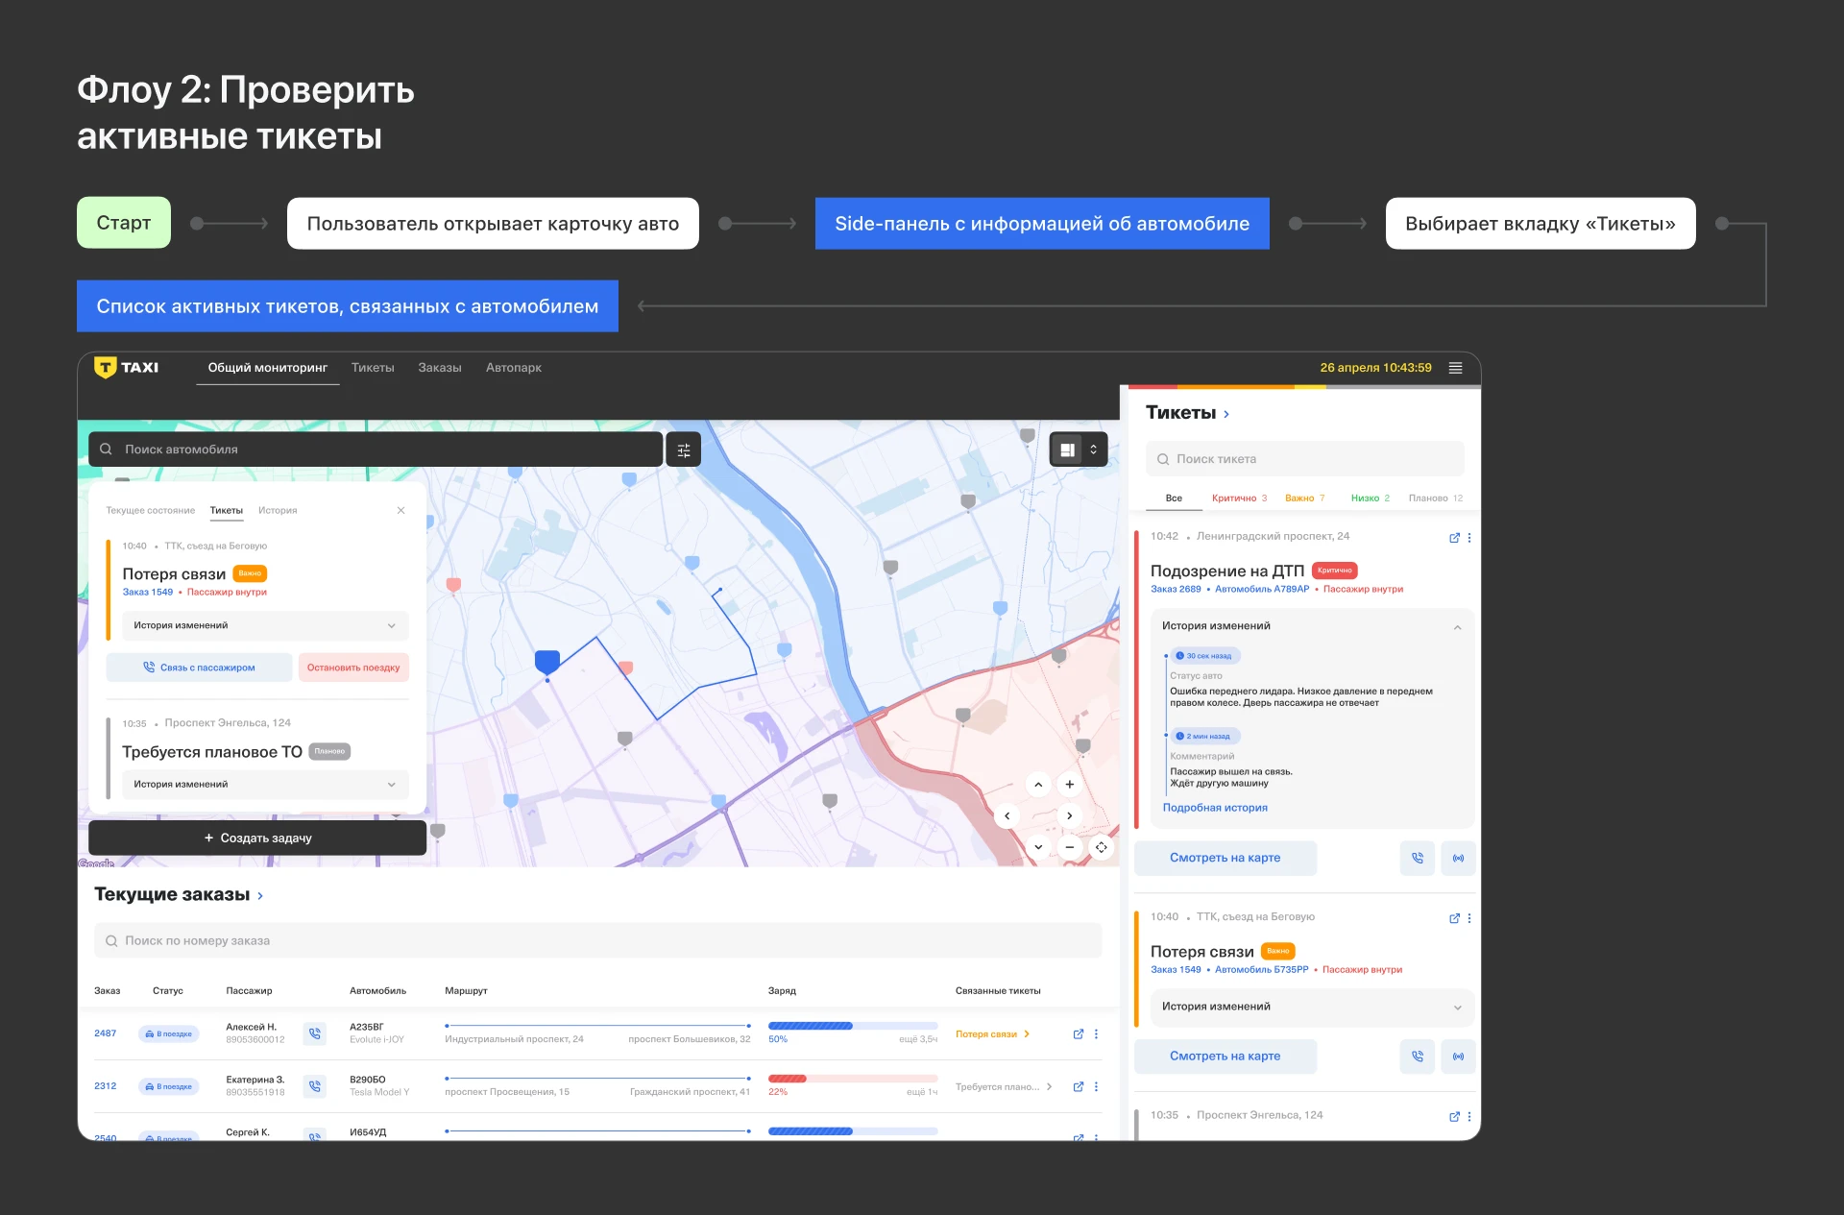This screenshot has height=1215, width=1844.
Task: Open the Подозрение на ДТП ticket externally
Action: (x=1454, y=538)
